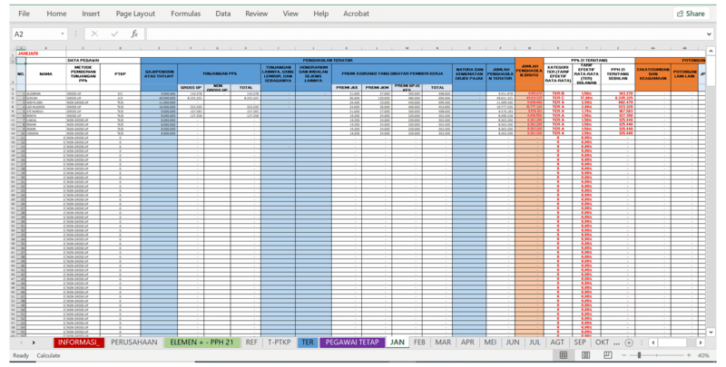
Task: Select the TUNJANGAN PPh header cell
Action: click(219, 74)
